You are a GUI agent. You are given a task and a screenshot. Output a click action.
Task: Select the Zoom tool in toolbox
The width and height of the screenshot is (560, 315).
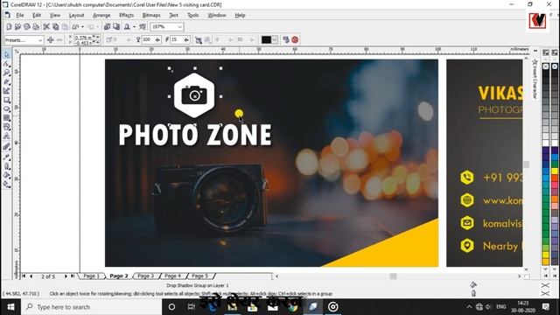click(6, 73)
